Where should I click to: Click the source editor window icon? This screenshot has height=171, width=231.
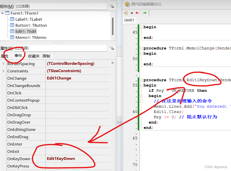[x=127, y=4]
